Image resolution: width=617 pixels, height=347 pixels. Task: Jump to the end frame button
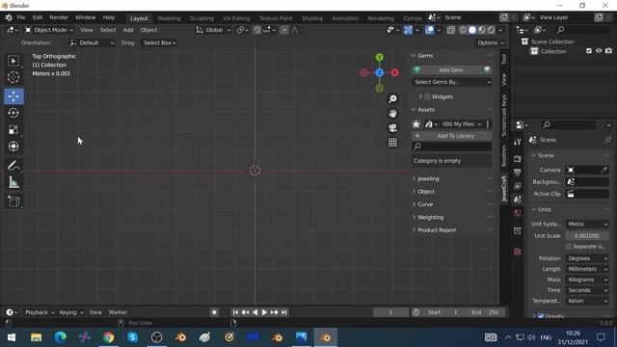pos(284,312)
